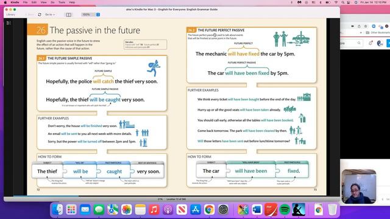Open Launchpad from the Dock

(71, 209)
